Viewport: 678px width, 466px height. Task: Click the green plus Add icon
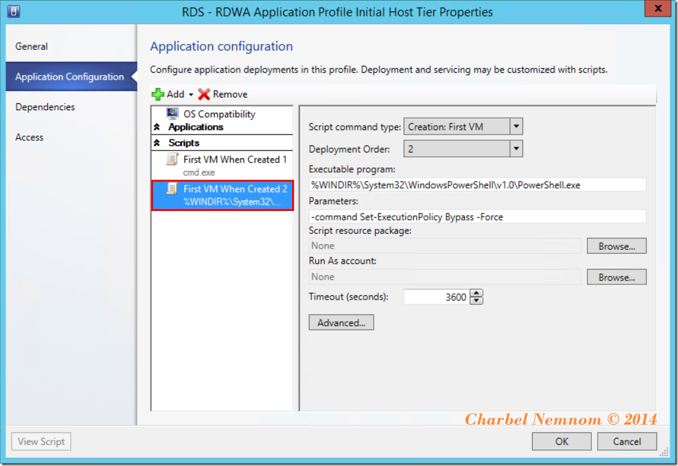coord(158,94)
